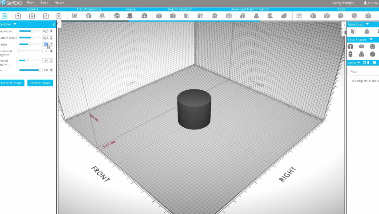Click the second Tools cube icon
The width and height of the screenshot is (379, 214).
[x=313, y=16]
